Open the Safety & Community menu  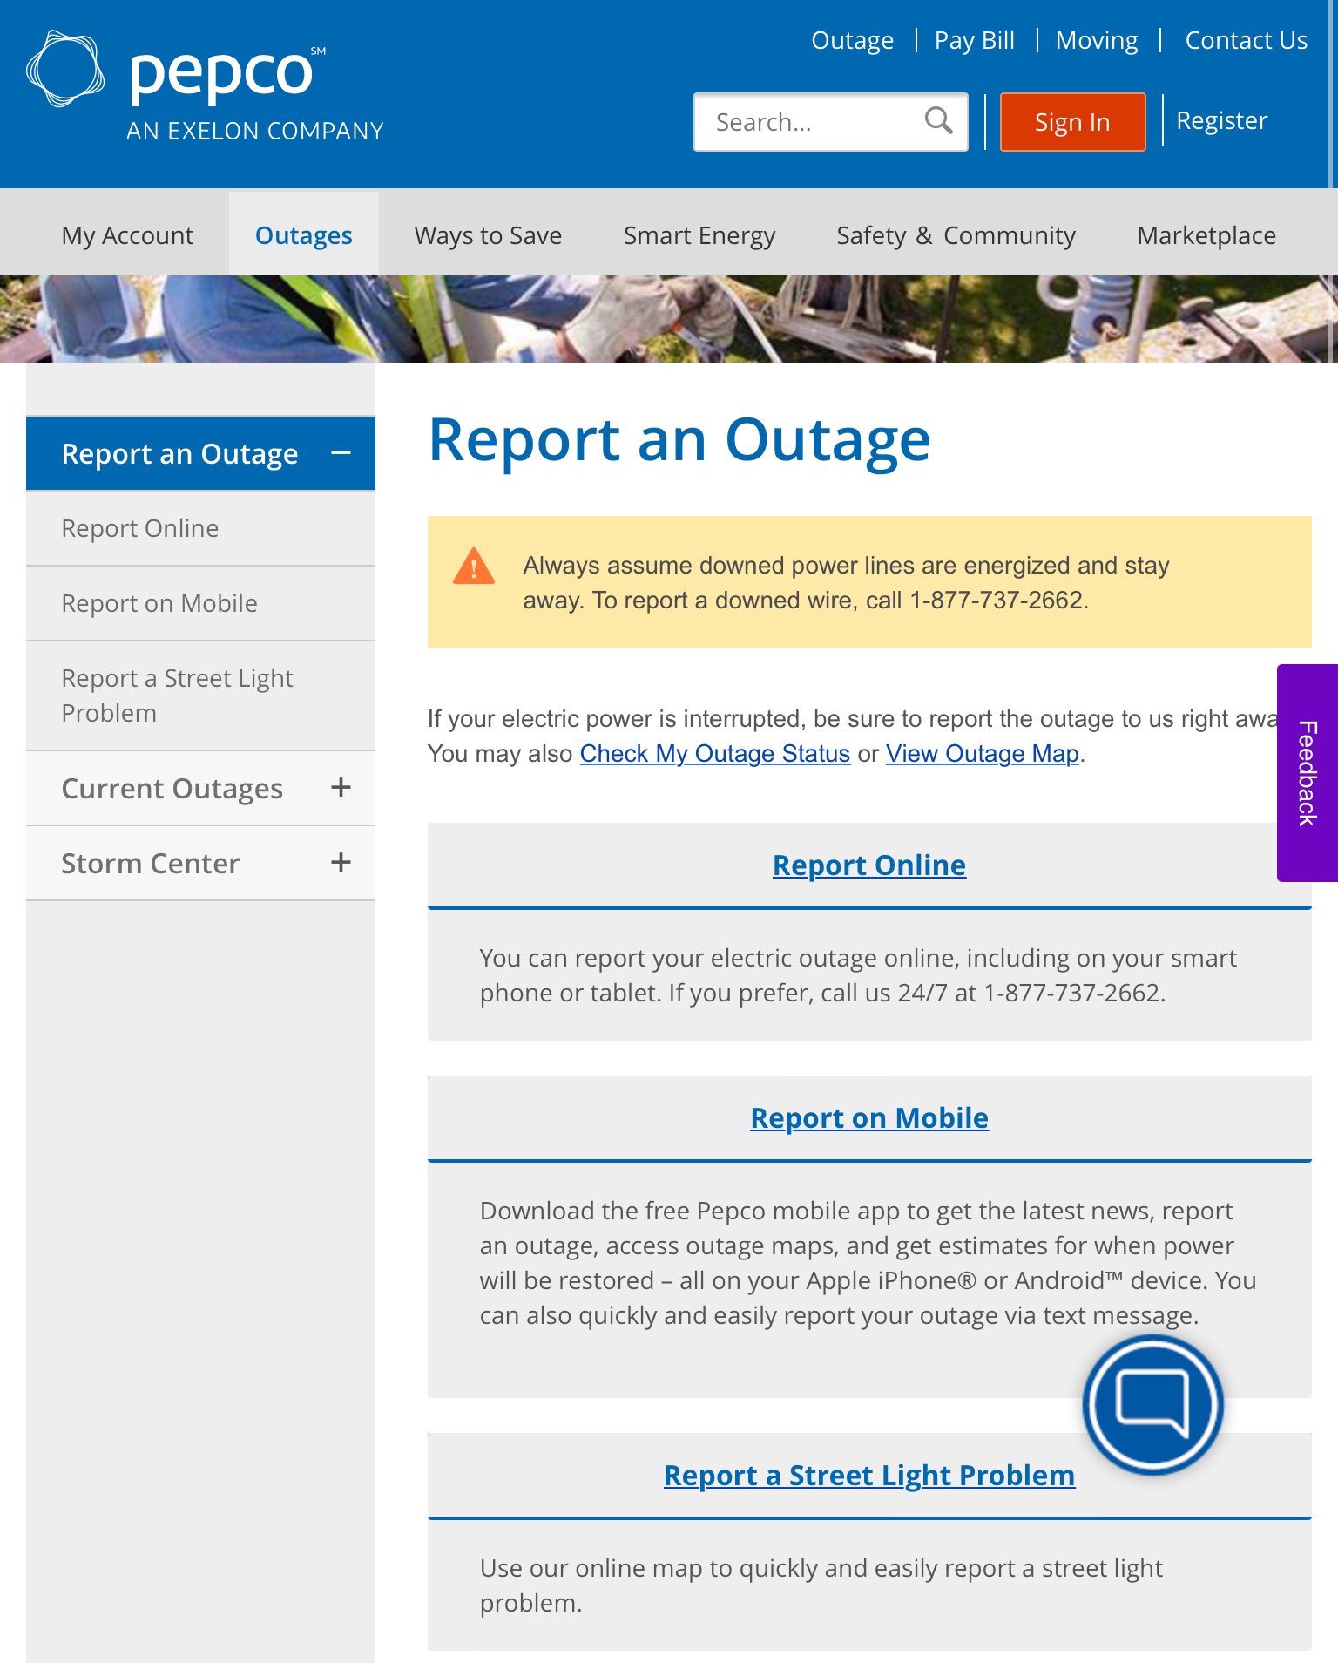pos(956,235)
